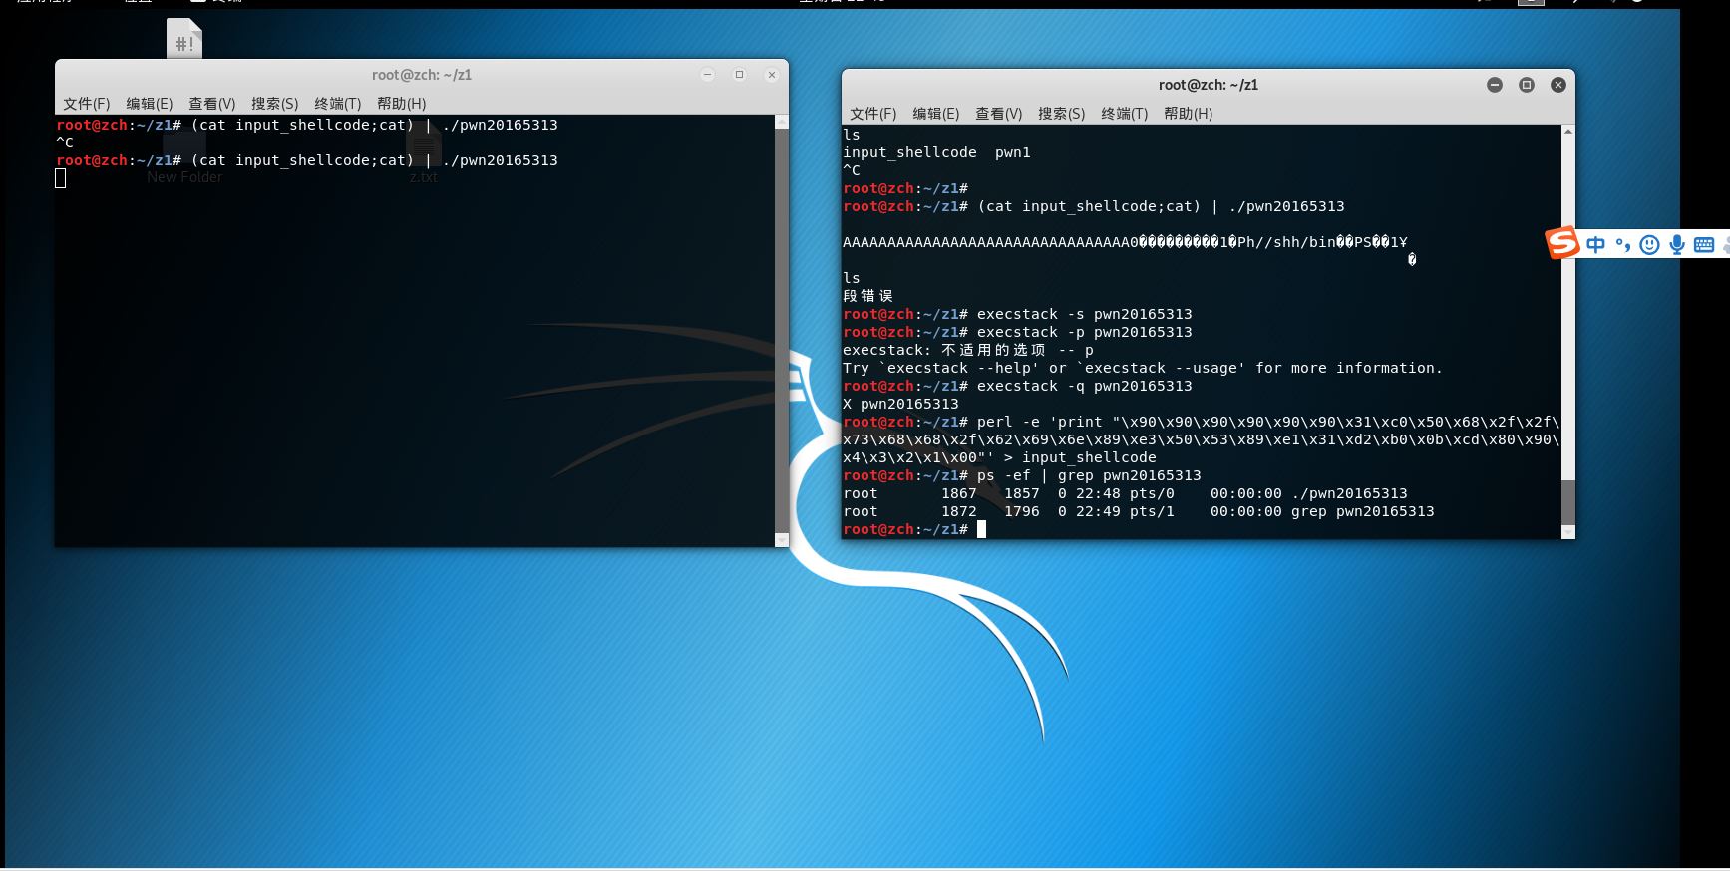Click the 'execstack -p pwn20165313' line
1730x871 pixels.
pos(1017,332)
